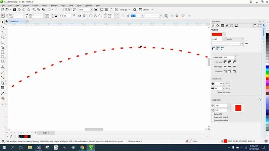
Task: Select the Pick tool in toolbox
Action: point(3,22)
